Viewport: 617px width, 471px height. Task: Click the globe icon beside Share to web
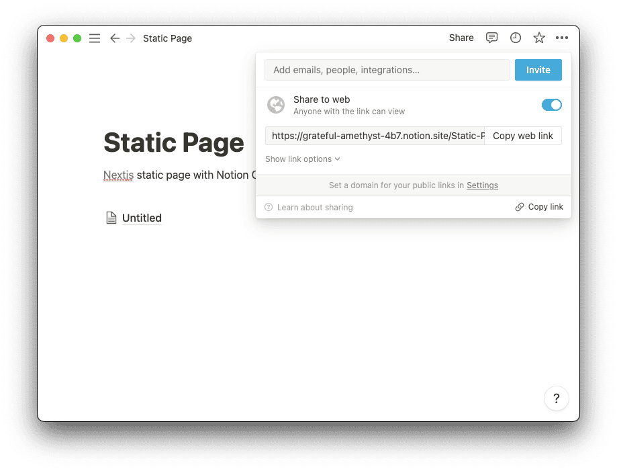(276, 105)
